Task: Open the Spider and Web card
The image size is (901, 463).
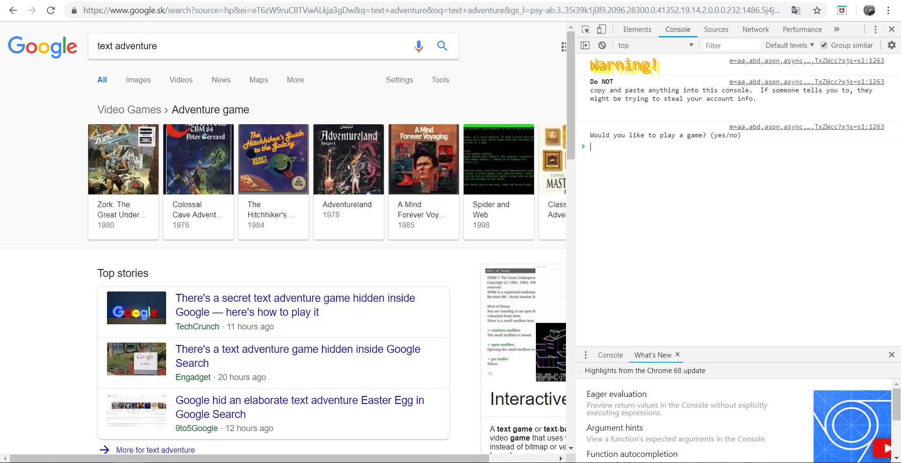Action: click(x=499, y=182)
